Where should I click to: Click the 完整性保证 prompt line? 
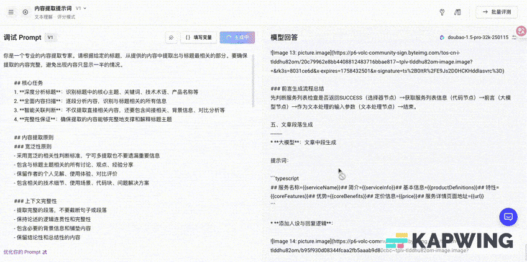pos(93,119)
